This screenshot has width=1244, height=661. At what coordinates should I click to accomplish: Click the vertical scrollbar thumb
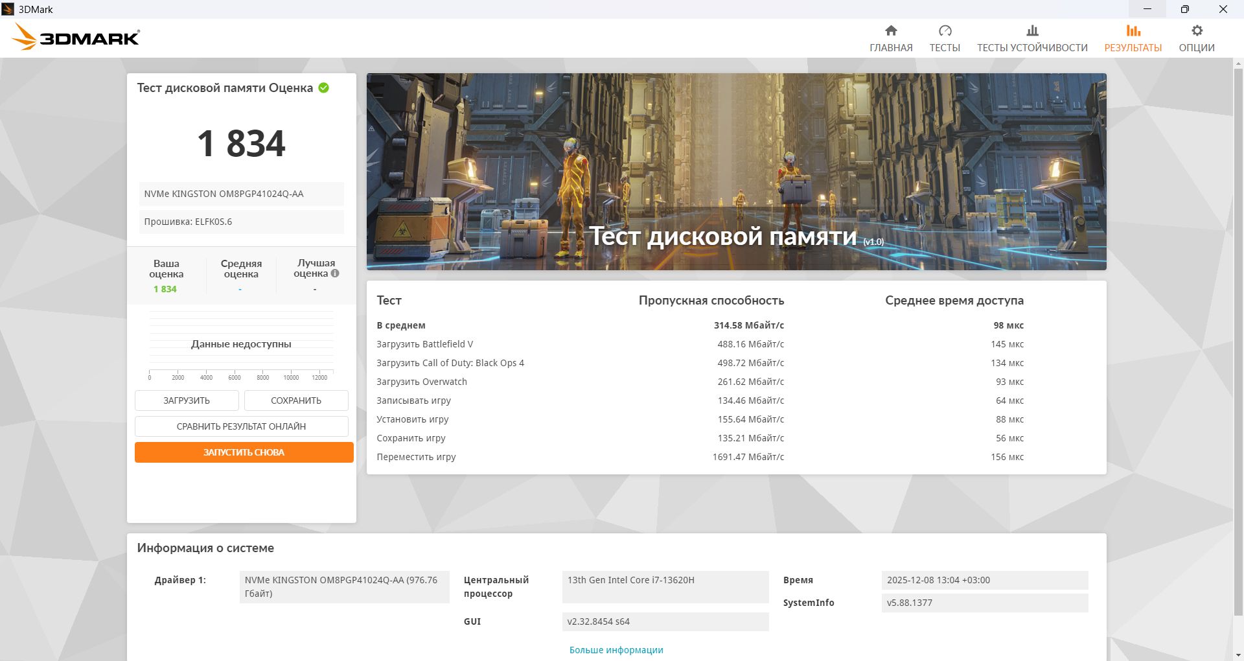coord(1238,343)
